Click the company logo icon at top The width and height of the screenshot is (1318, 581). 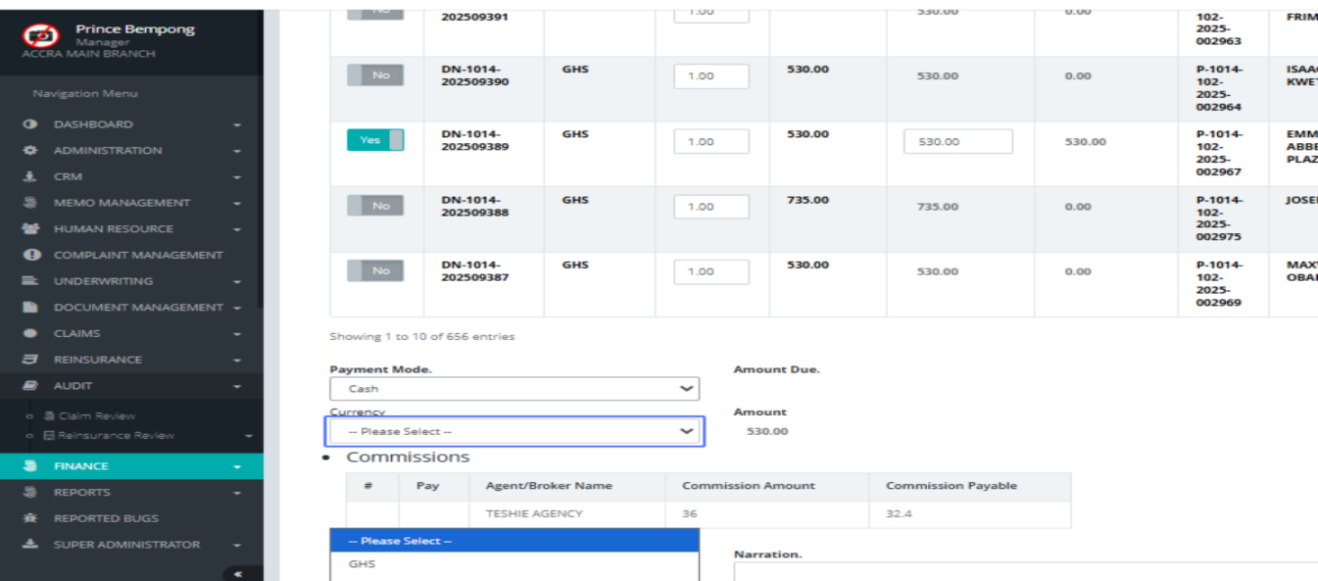coord(41,36)
